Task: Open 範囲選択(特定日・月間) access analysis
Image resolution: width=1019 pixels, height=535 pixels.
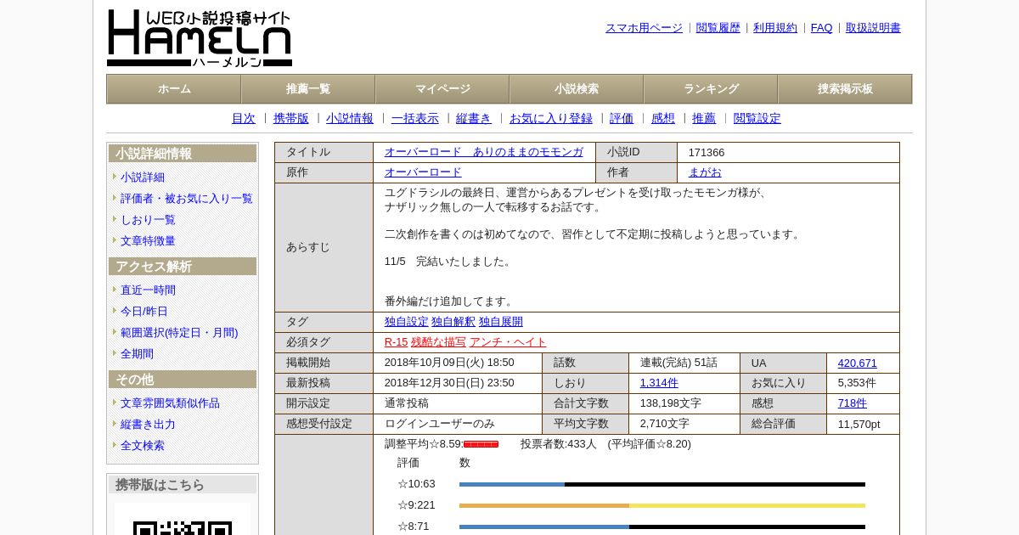Action: (x=179, y=333)
